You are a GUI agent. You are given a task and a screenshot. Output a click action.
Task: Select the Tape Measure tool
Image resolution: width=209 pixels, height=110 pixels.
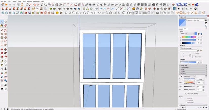2,61
